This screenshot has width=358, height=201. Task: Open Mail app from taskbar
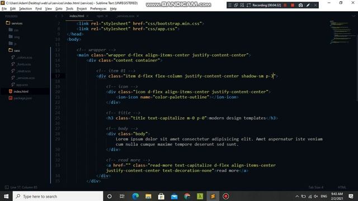174,196
